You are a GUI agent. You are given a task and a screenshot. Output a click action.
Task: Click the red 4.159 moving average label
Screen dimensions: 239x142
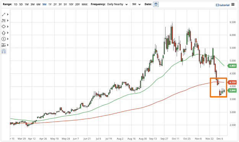pos(232,82)
